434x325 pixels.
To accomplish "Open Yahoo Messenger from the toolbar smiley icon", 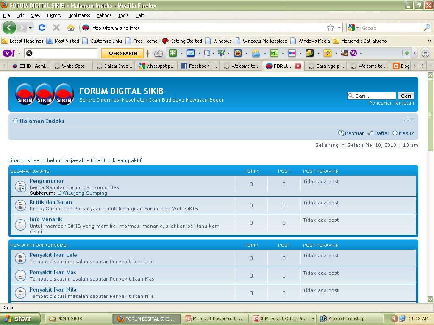I will (x=238, y=53).
